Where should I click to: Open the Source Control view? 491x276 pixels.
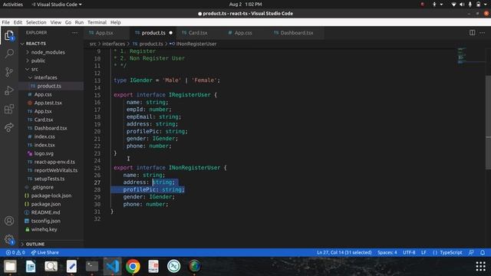coord(9,72)
